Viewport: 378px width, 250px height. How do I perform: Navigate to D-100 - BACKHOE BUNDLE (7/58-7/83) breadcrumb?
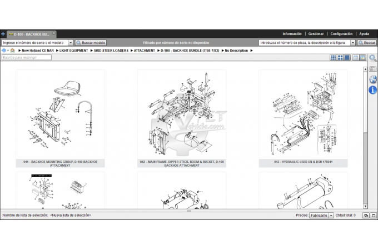pos(190,51)
